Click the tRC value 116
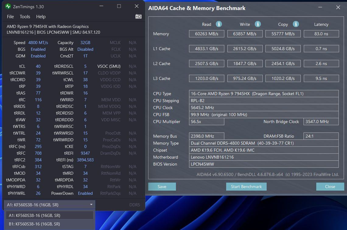 38,100
